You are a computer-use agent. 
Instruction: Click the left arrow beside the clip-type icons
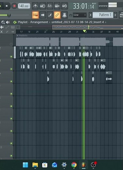[x=18, y=27]
